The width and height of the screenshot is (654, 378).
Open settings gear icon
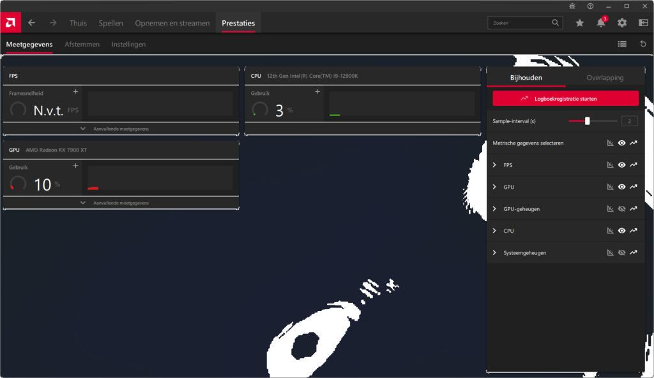coord(622,23)
